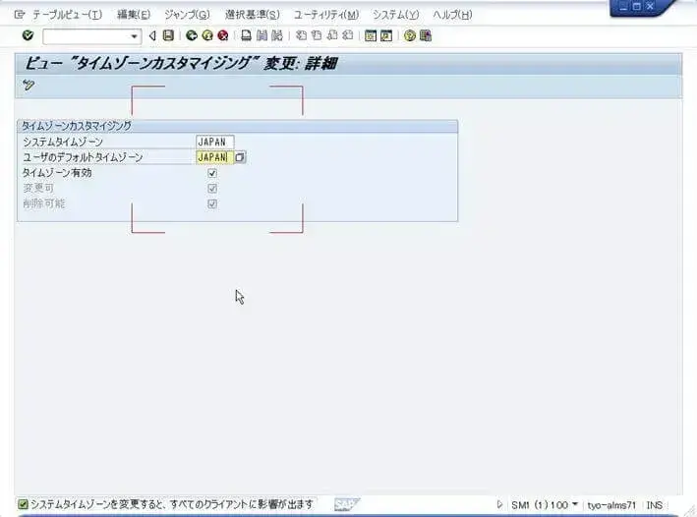697x517 pixels.
Task: Click the ユーザのデフォルトタイムゾーン JAPAN field
Action: (x=214, y=157)
